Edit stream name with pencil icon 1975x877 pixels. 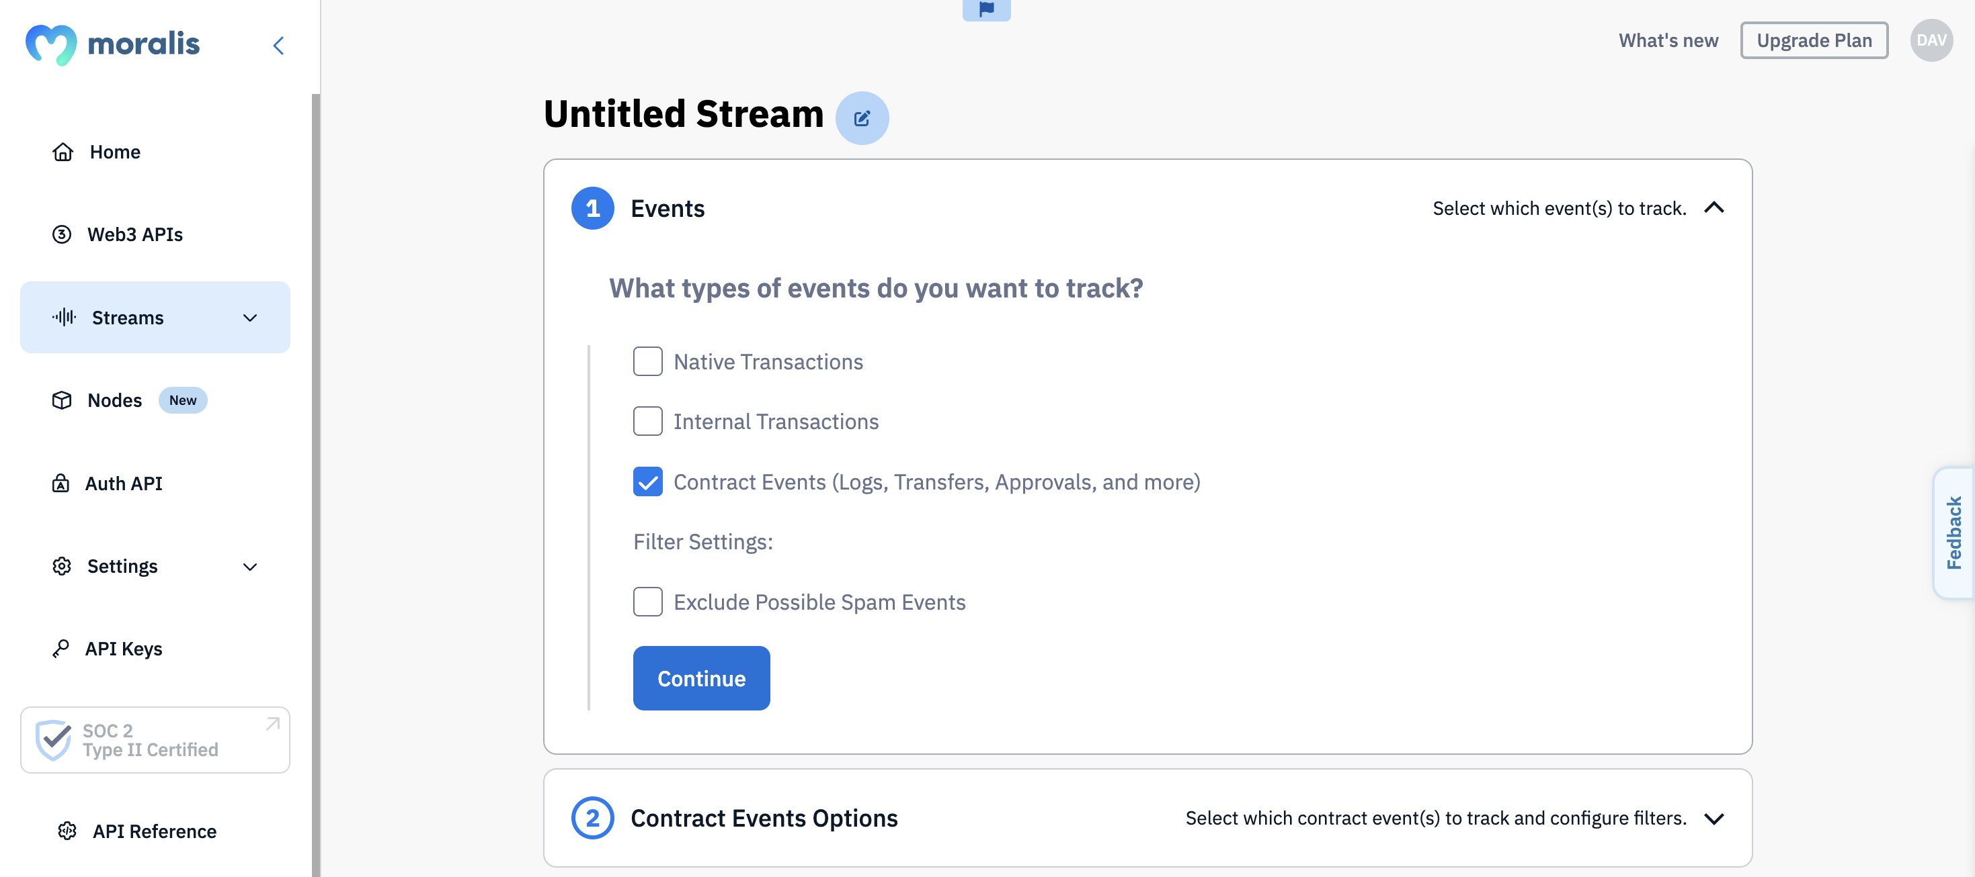[x=862, y=118]
